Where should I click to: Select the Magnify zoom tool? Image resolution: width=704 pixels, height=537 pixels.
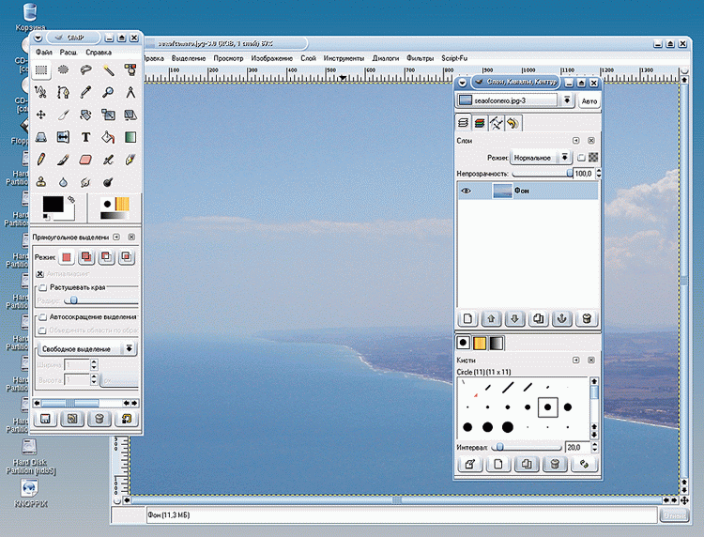point(108,92)
